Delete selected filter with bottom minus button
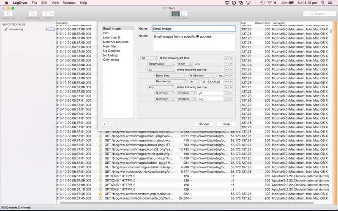 (x=111, y=124)
